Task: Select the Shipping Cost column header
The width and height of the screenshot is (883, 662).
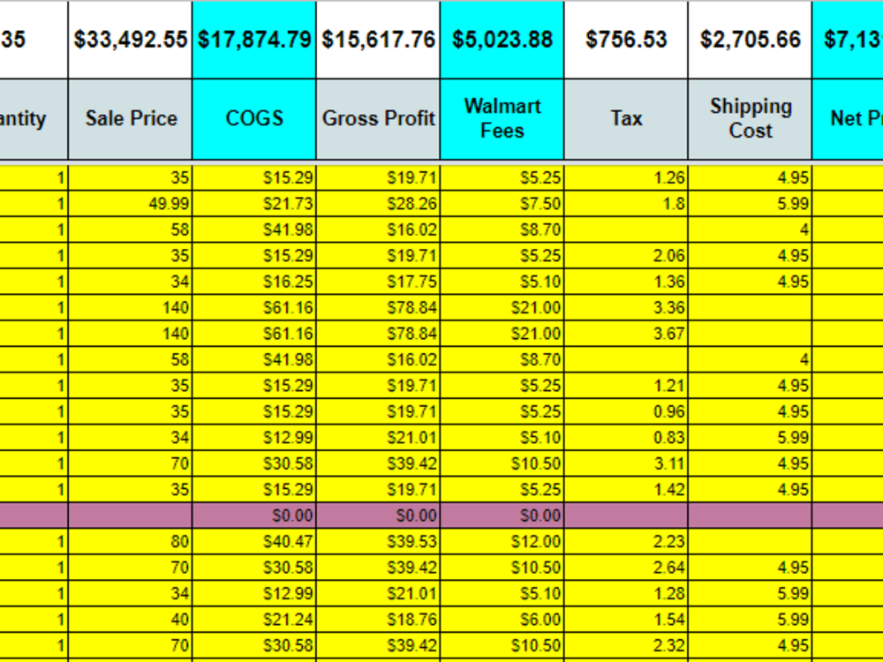Action: (750, 119)
